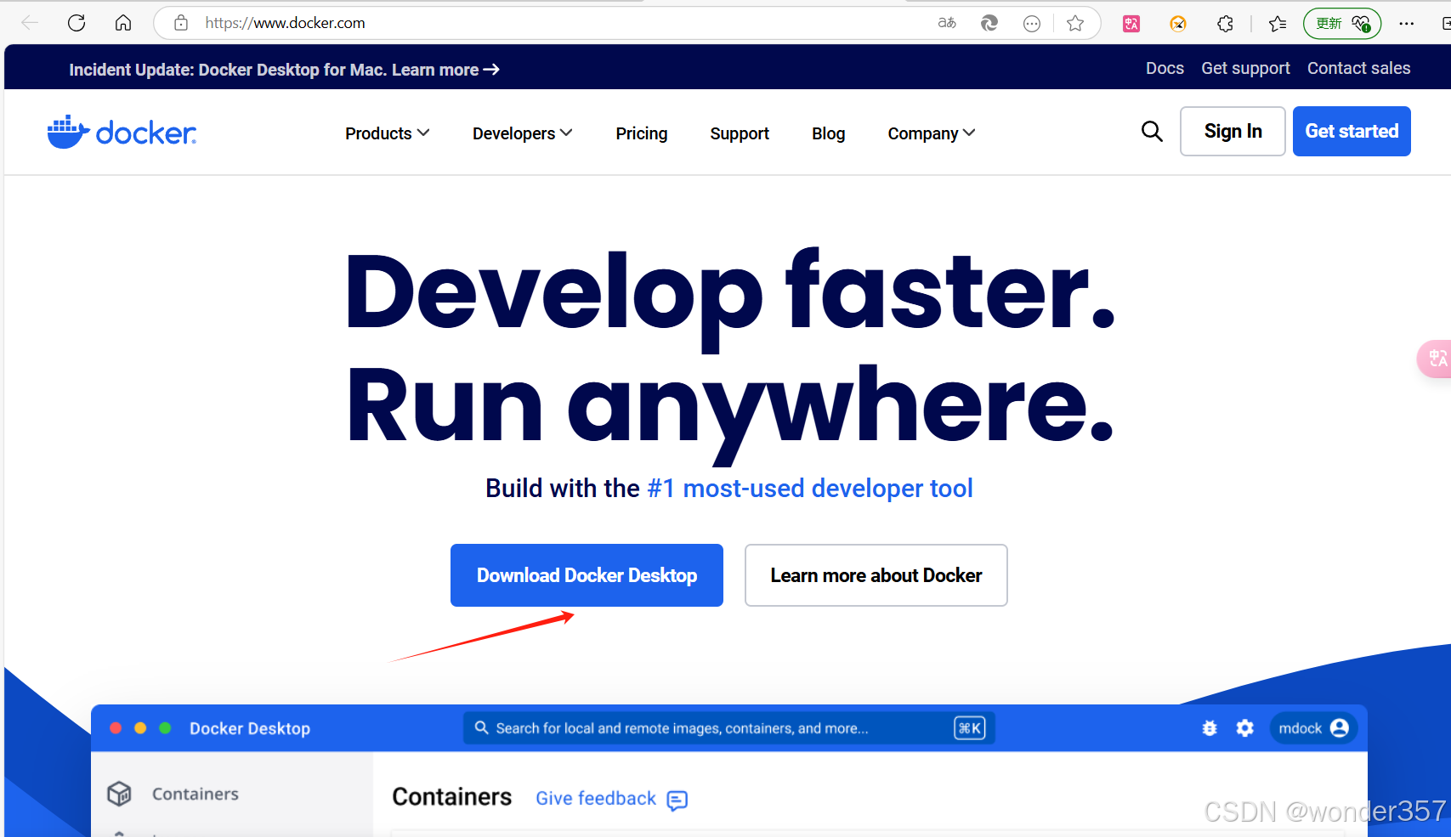Click Contact sales link

[x=1358, y=68]
